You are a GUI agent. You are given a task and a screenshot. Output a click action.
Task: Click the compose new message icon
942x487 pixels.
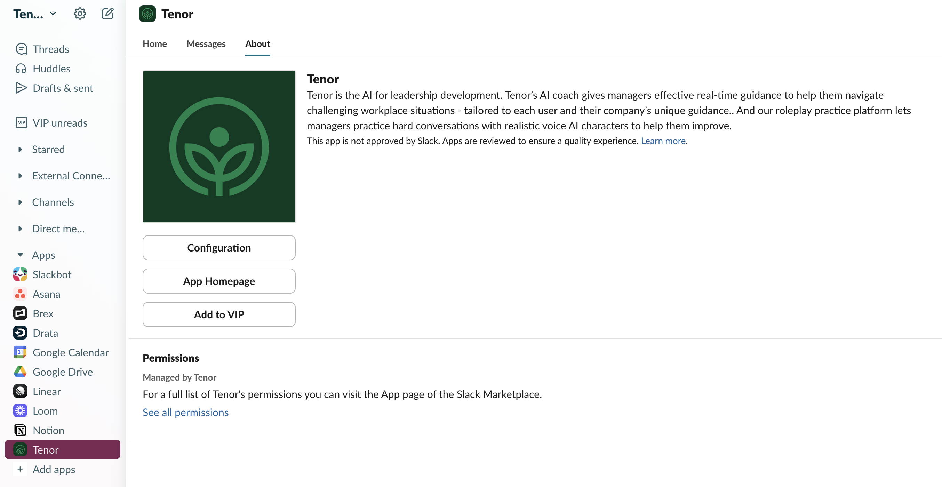pyautogui.click(x=107, y=14)
